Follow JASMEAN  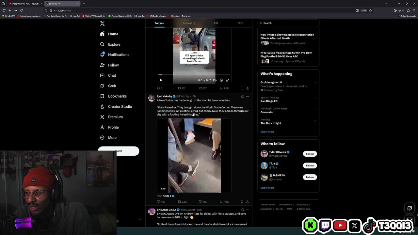point(310,177)
